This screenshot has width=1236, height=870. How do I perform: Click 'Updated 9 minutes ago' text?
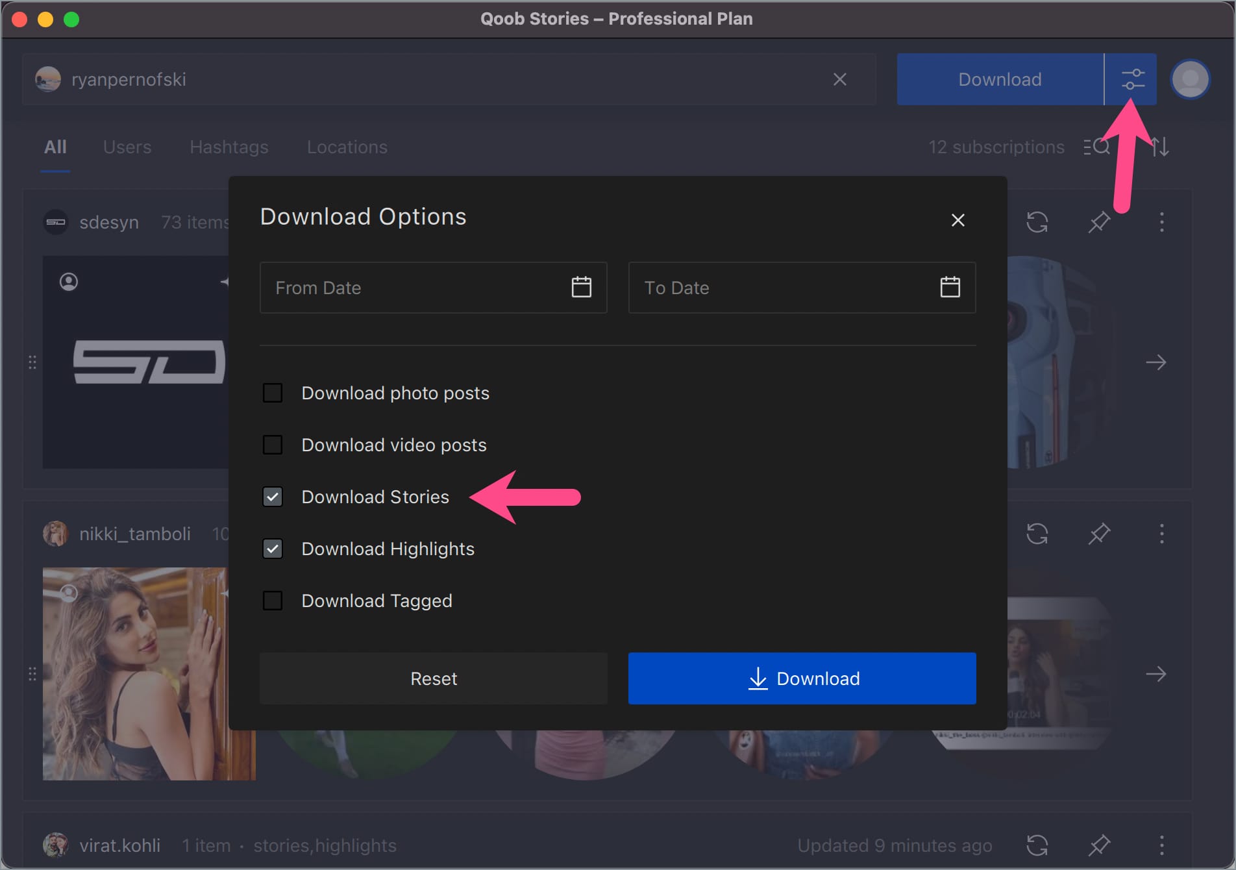(895, 845)
